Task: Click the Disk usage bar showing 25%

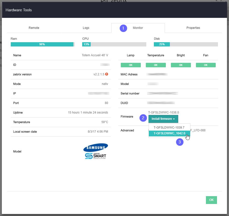Action: [186, 44]
